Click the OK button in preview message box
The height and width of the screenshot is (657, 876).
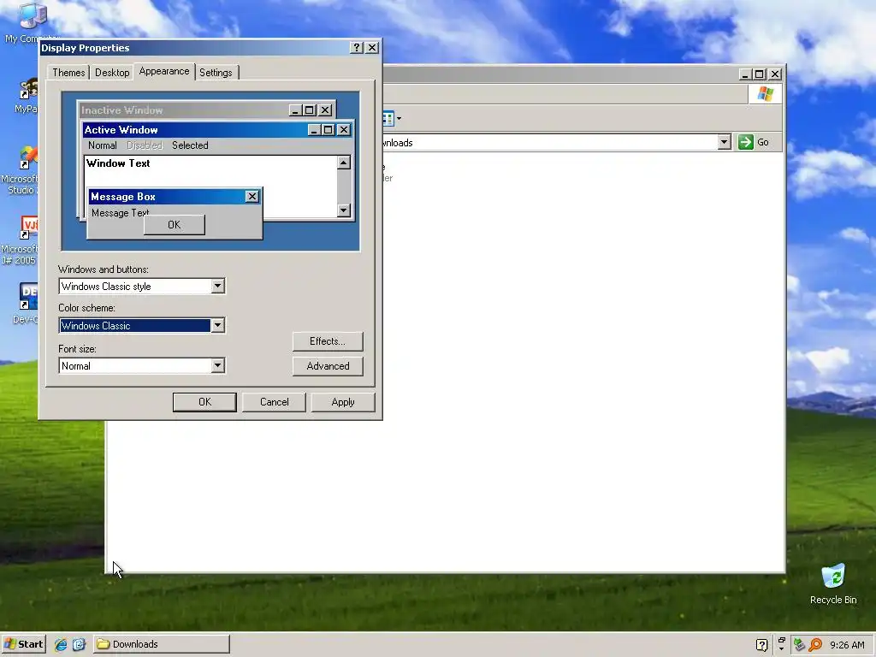click(175, 225)
